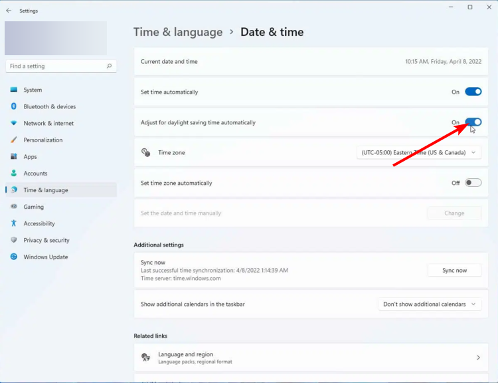Click the Time & language globe-clock icon
Viewport: 498px width, 383px height.
tap(14, 190)
